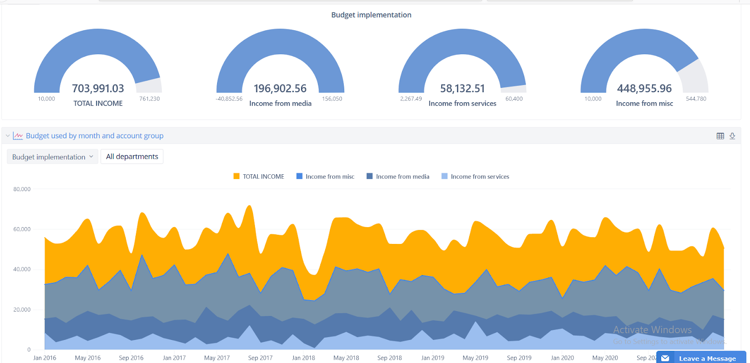The height and width of the screenshot is (363, 750).
Task: Click the download chart icon
Action: (x=732, y=136)
